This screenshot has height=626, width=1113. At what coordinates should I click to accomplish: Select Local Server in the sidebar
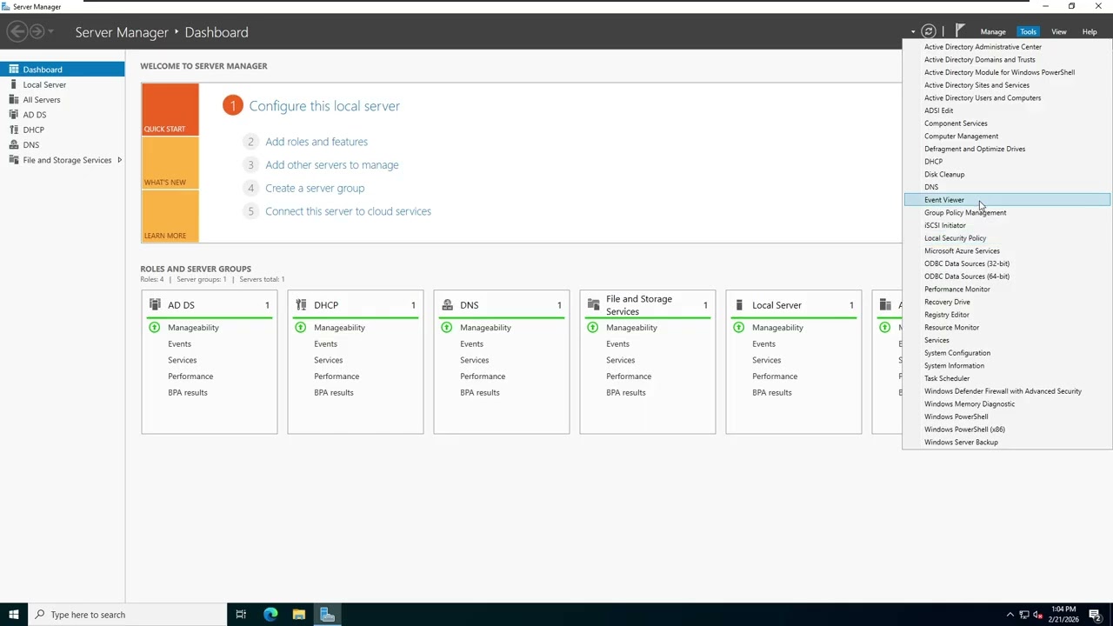click(x=63, y=84)
